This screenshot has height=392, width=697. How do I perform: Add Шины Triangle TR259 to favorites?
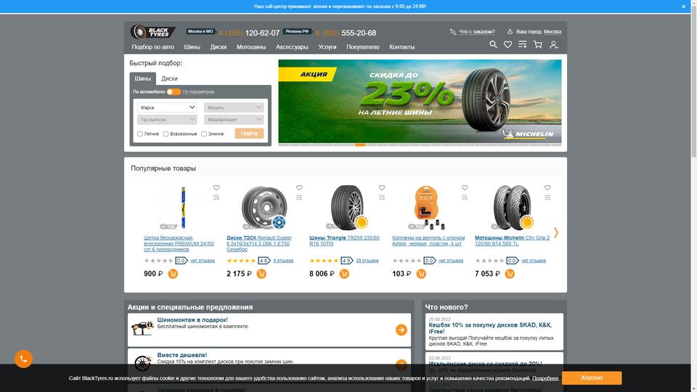(382, 187)
